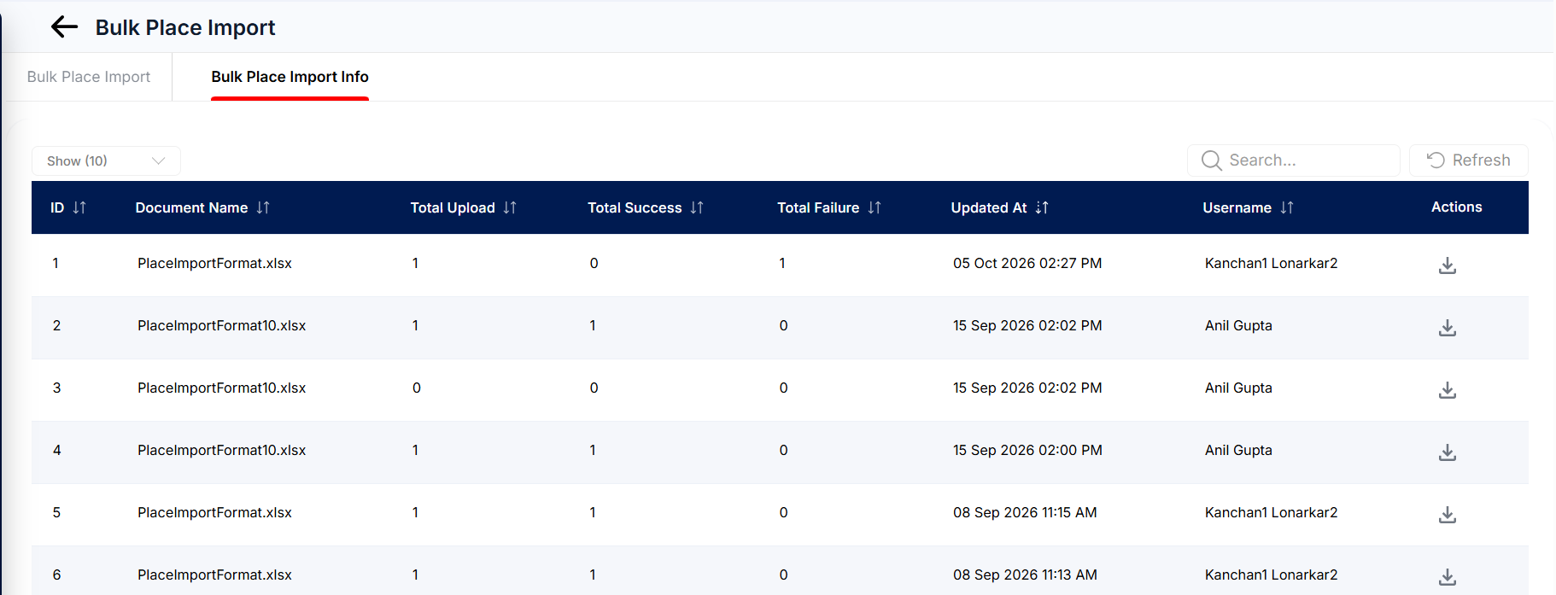This screenshot has height=595, width=1556.
Task: Open the Show (10) rows dropdown
Action: point(106,160)
